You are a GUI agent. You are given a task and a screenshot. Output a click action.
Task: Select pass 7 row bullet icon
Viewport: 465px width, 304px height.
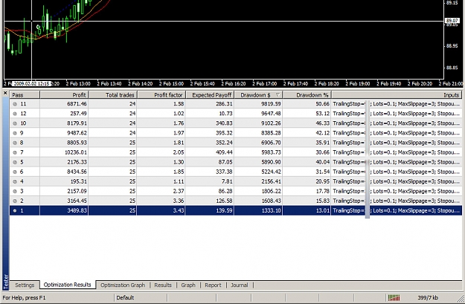pos(15,152)
